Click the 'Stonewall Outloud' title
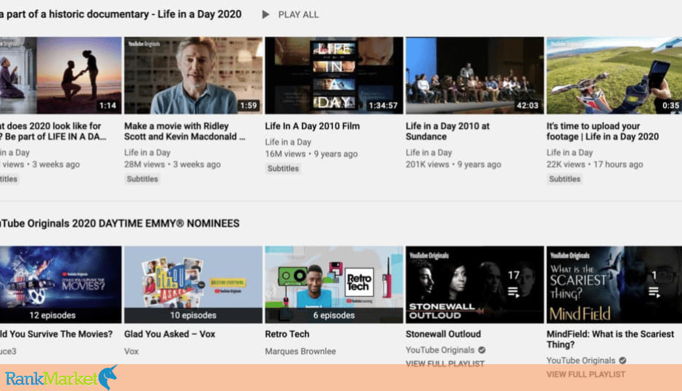This screenshot has width=682, height=391. [443, 334]
